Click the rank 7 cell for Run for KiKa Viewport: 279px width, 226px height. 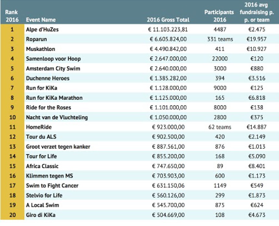tap(12, 88)
